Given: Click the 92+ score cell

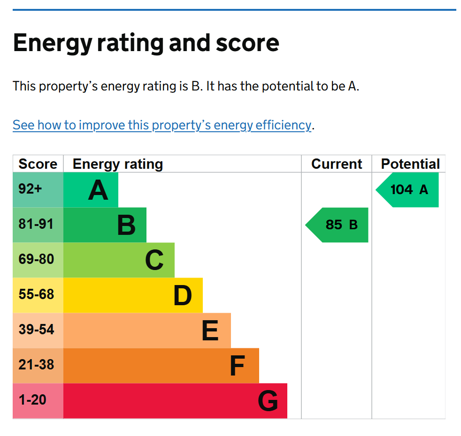Looking at the screenshot, I should pyautogui.click(x=38, y=190).
